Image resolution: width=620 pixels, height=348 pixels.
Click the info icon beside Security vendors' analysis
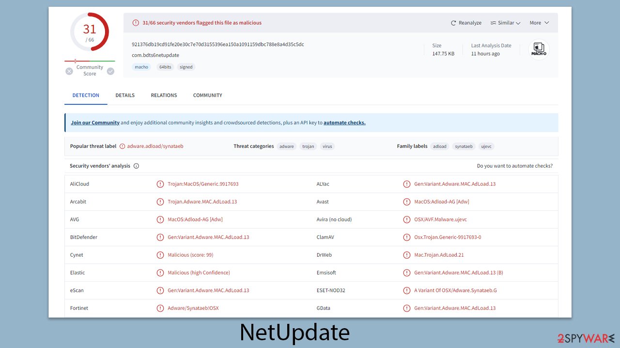pos(136,166)
